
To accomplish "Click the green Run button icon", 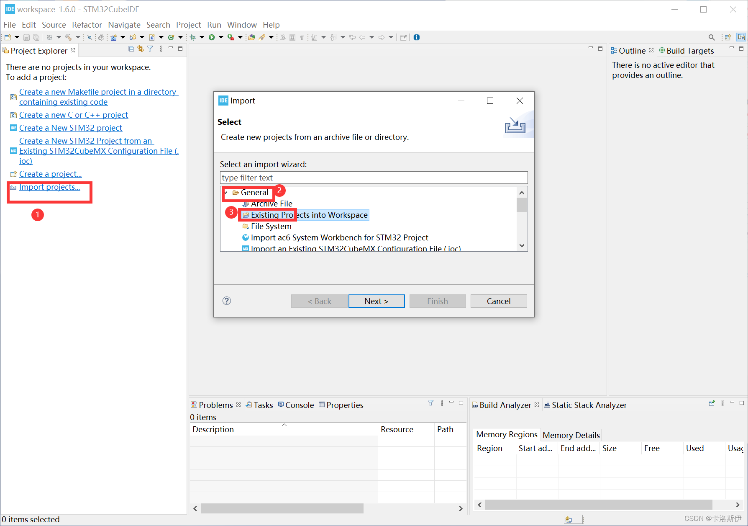I will [212, 37].
